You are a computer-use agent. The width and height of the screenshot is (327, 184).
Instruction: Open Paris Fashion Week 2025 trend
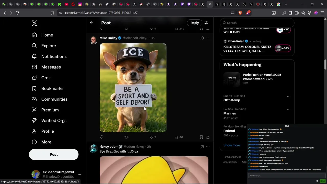(x=257, y=79)
